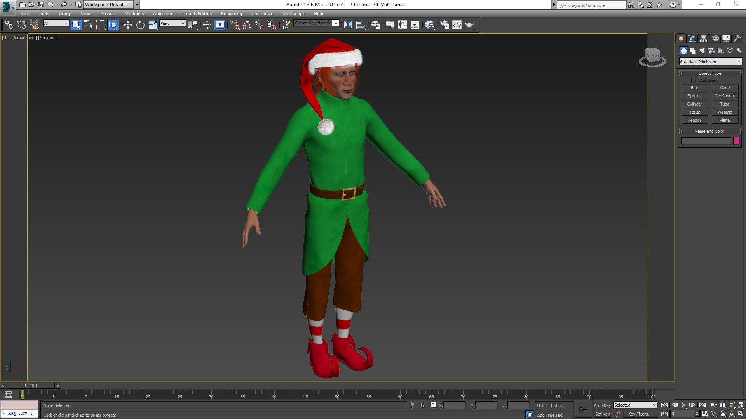Activate the Select Object tool
Viewport: 746px width, 419px height.
(76, 25)
